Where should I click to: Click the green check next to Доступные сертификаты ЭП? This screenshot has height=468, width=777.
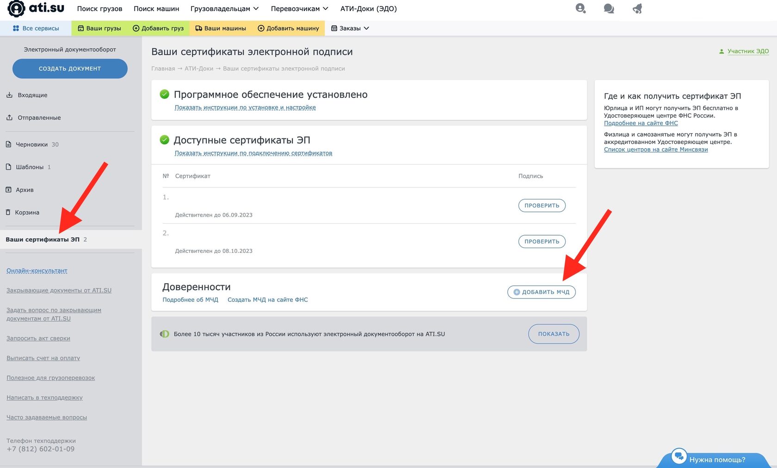(x=164, y=140)
